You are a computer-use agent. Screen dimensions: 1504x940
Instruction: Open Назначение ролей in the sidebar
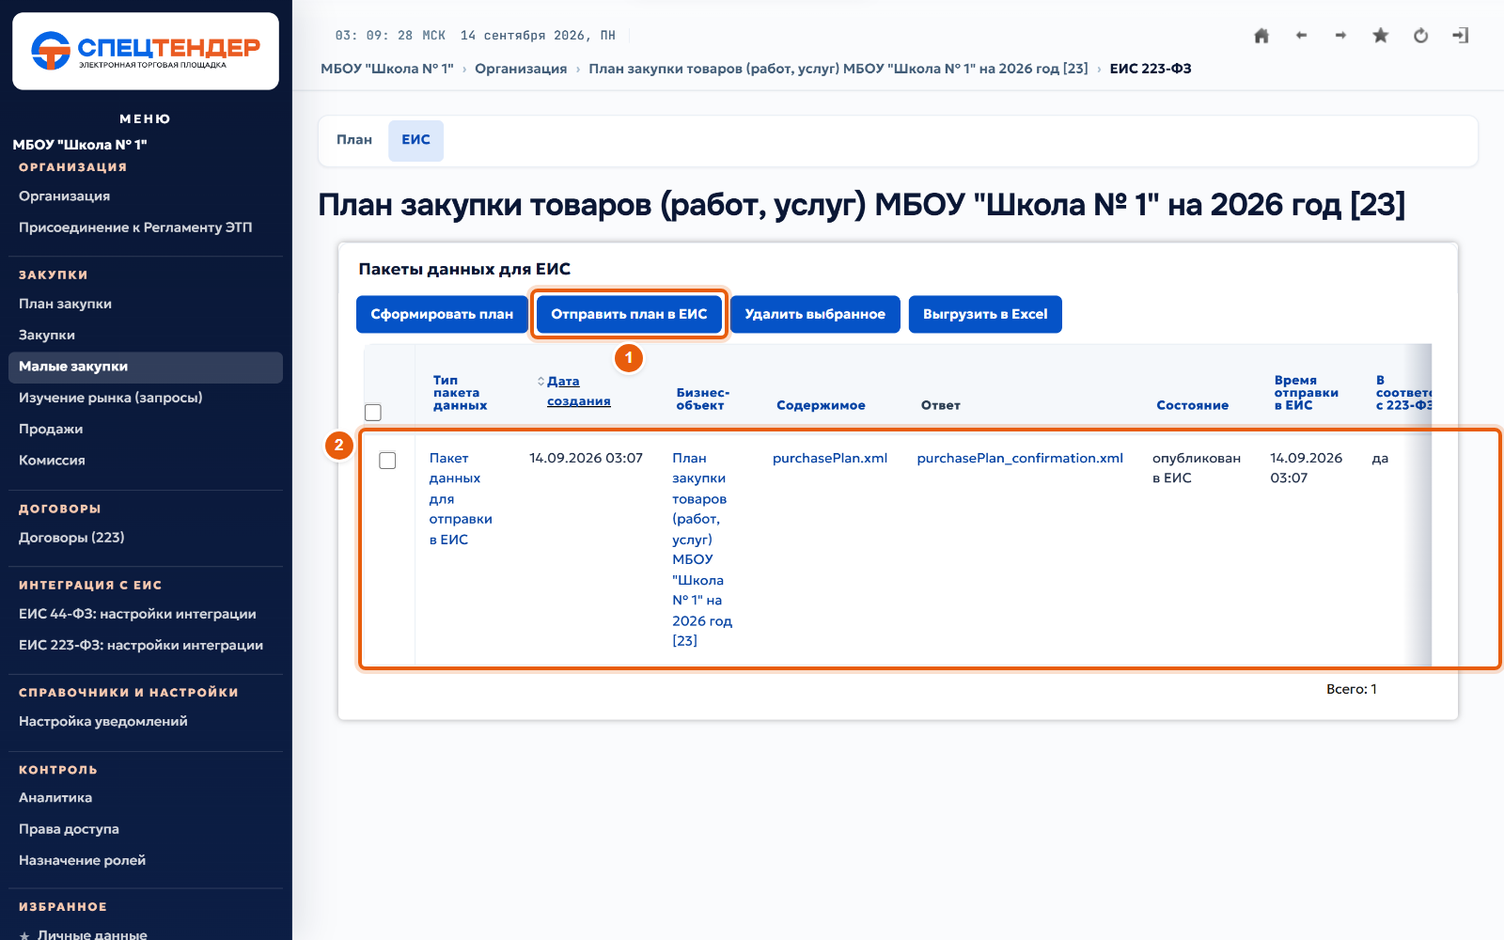pyautogui.click(x=146, y=860)
